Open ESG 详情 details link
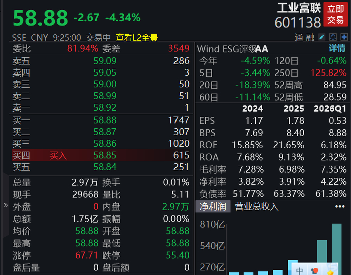The height and width of the screenshot is (275, 351). pos(337,48)
